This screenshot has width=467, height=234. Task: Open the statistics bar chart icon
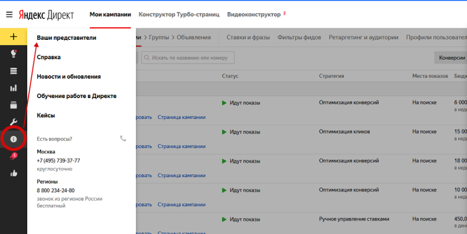point(13,88)
